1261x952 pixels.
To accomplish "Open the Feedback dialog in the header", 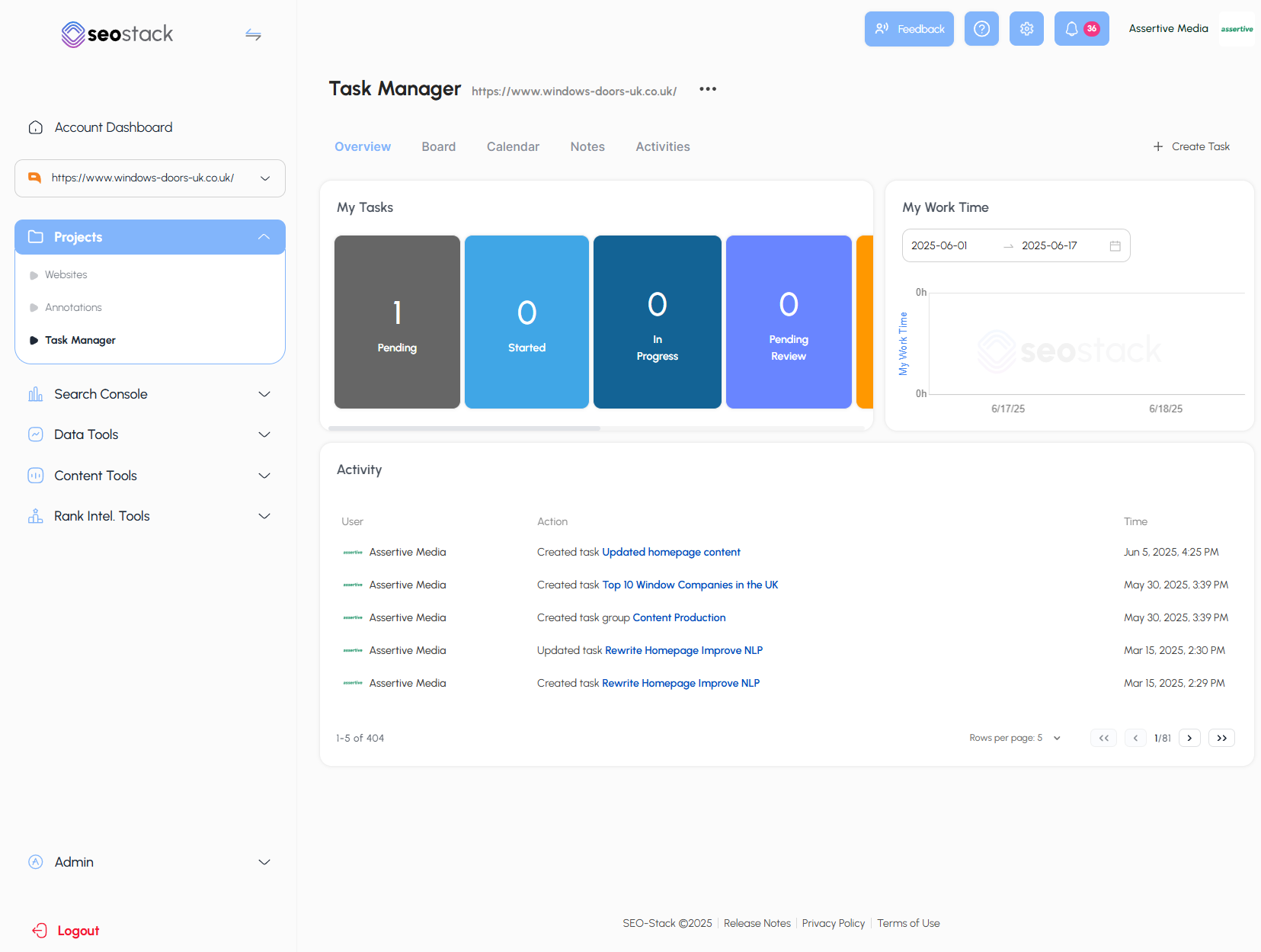I will 908,28.
